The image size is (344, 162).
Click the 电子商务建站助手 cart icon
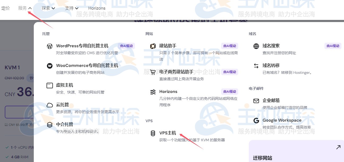pos(153,72)
